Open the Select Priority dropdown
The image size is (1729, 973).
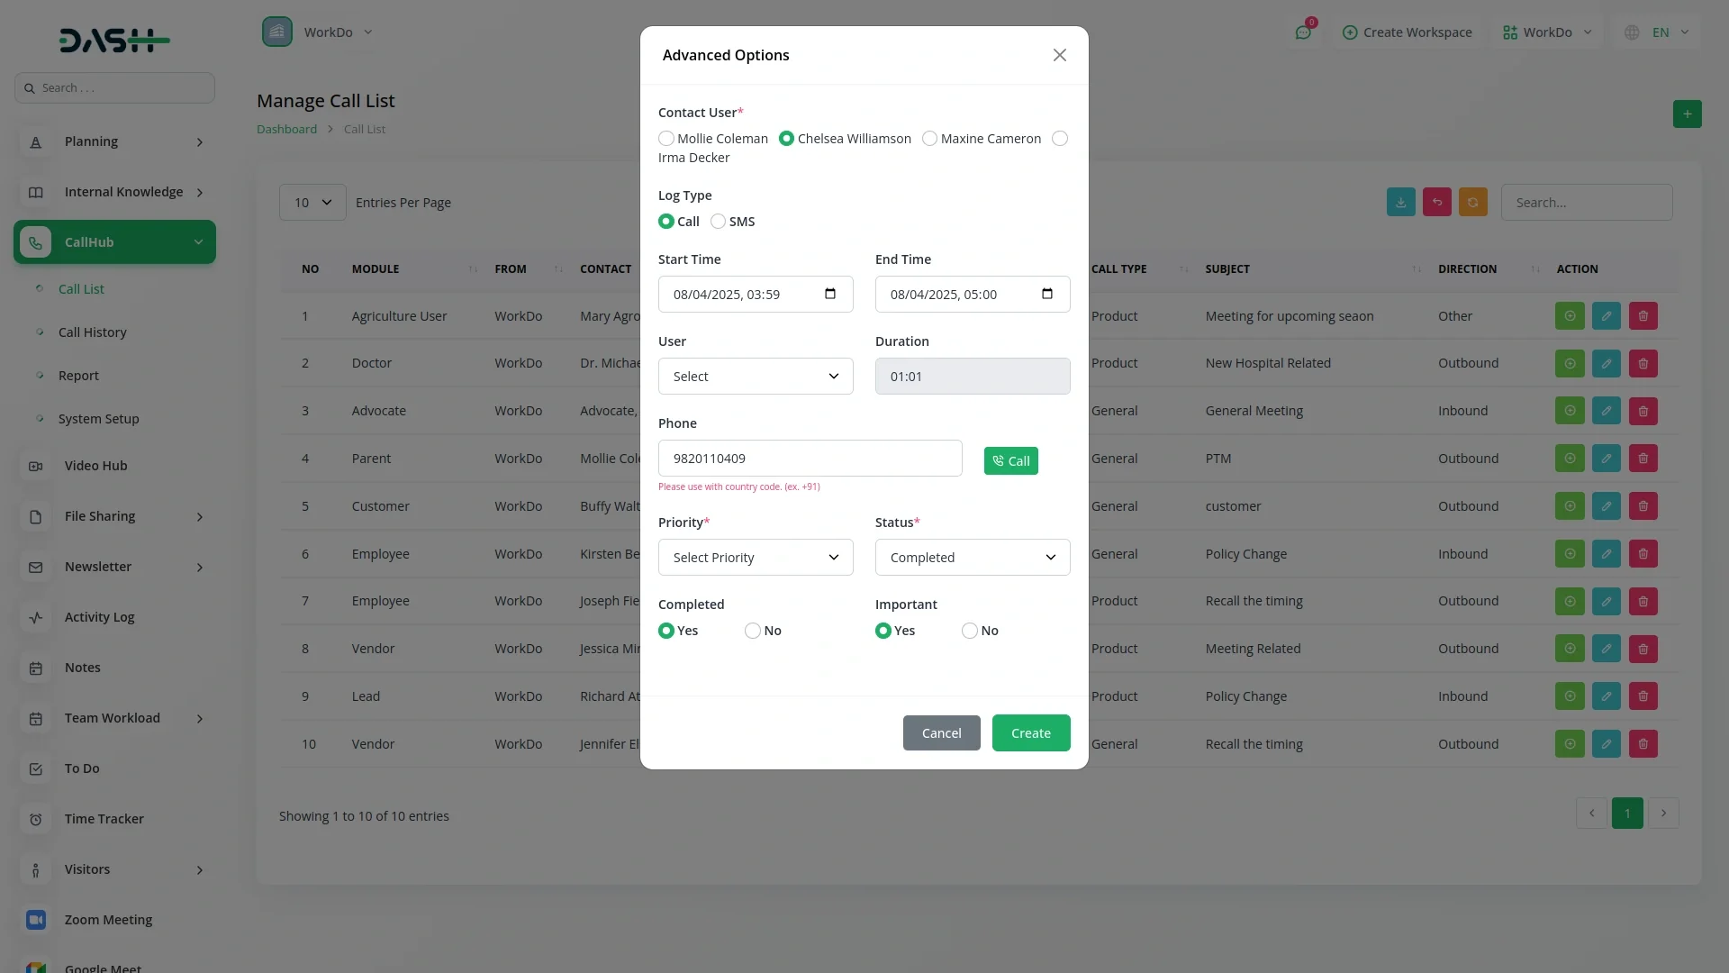coord(755,558)
